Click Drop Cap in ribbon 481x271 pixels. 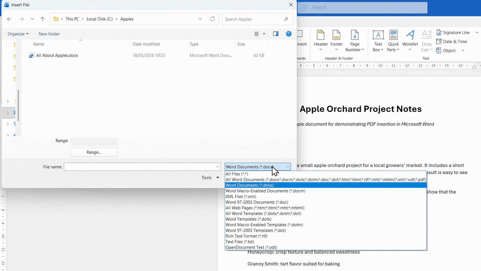[x=427, y=41]
